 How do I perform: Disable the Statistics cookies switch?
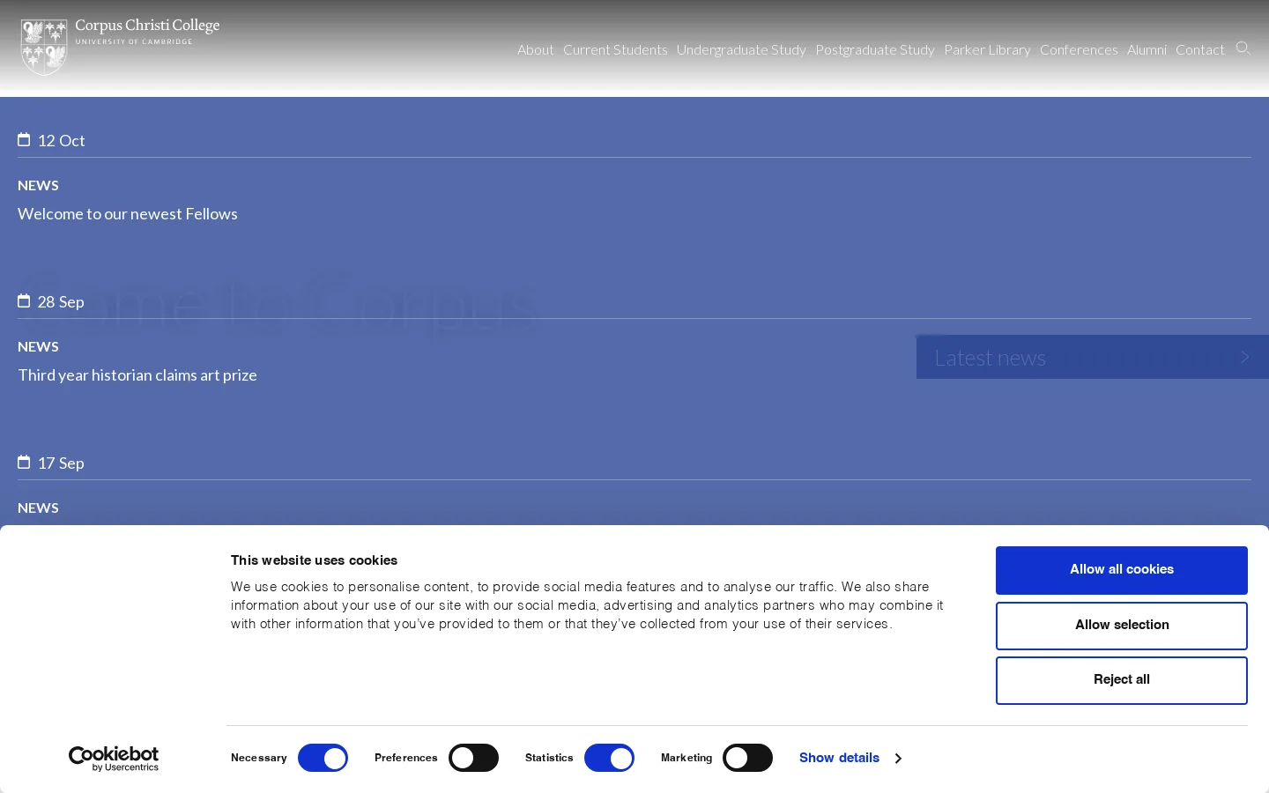609,758
